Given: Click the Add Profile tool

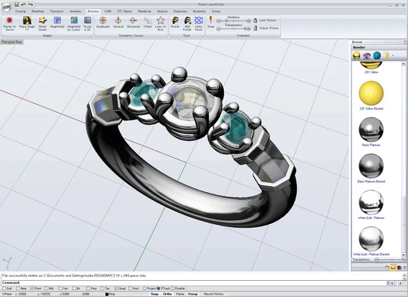Looking at the screenshot, I should click(187, 24).
